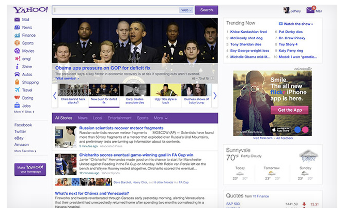Open the Travel airplane icon
The width and height of the screenshot is (344, 213).
click(x=17, y=90)
